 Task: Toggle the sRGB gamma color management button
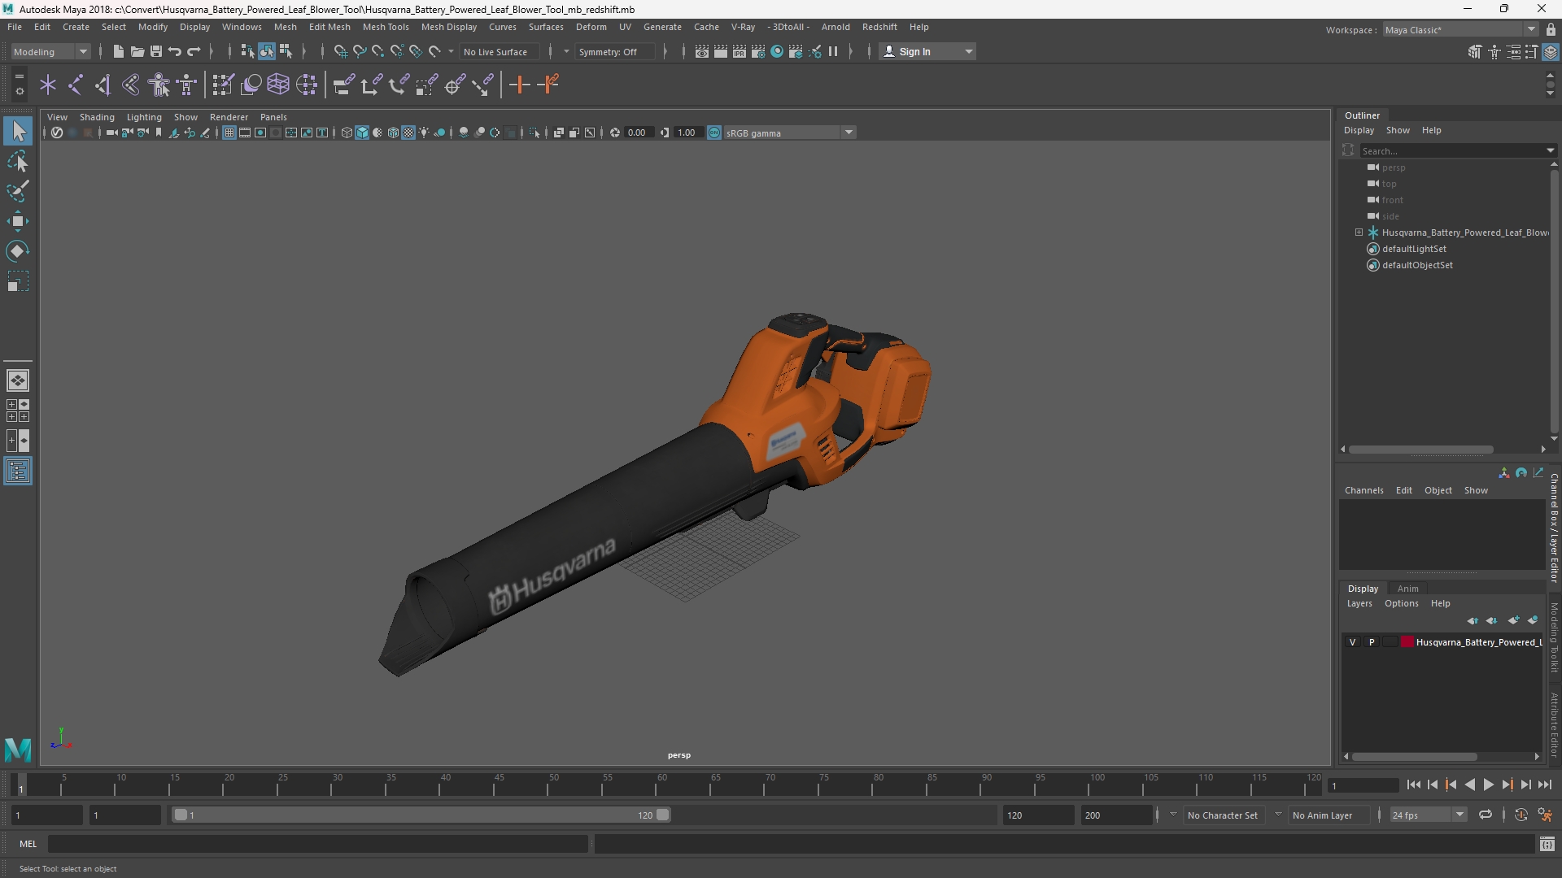tap(714, 133)
